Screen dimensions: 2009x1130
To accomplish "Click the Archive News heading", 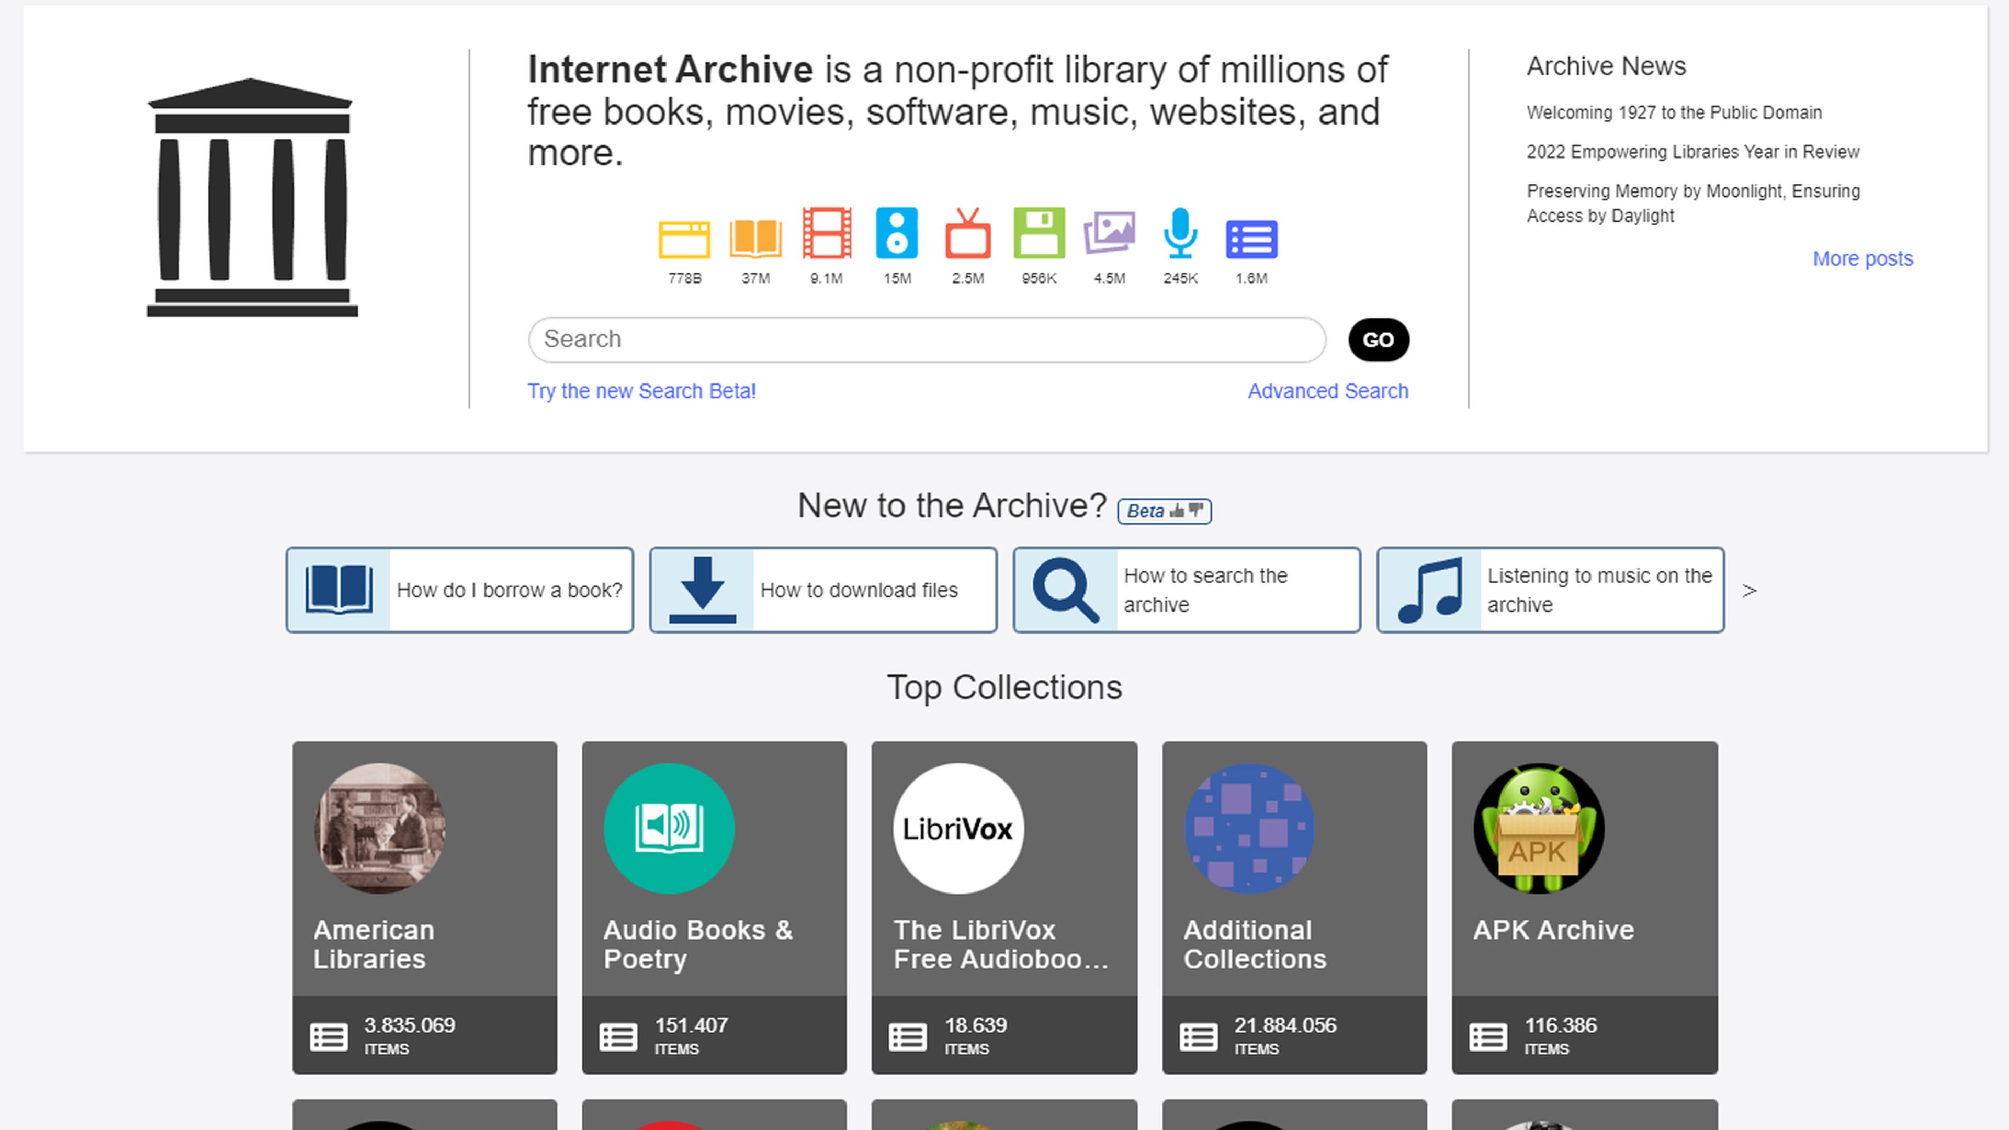I will click(x=1606, y=66).
